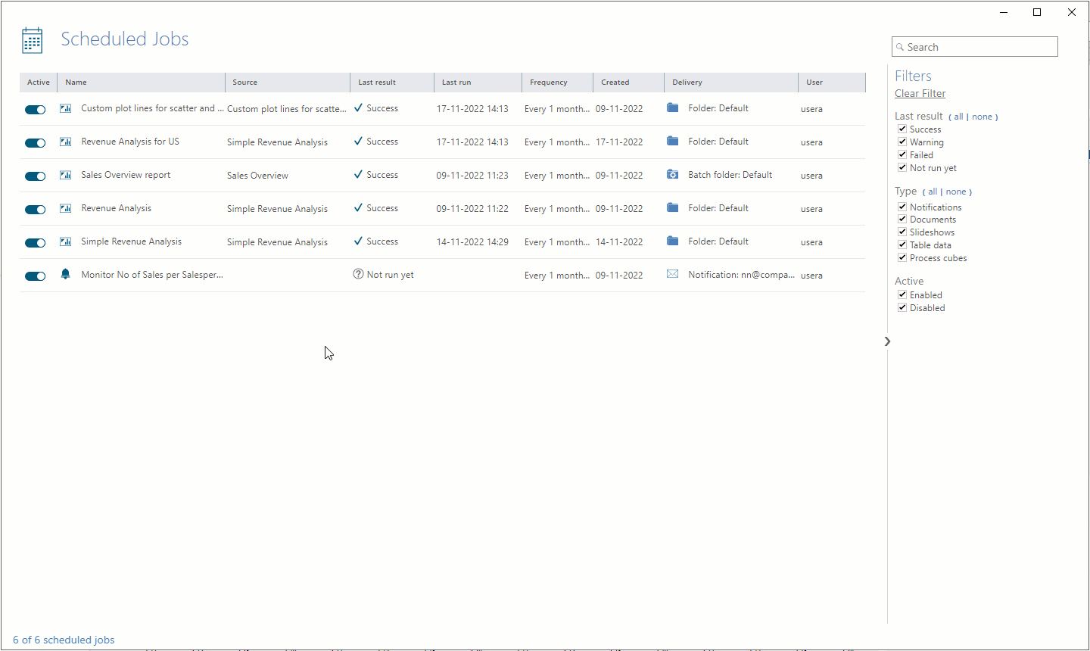
Task: Toggle active switch for job created 09-11-2022 Revenue Analysis
Action: tap(36, 210)
